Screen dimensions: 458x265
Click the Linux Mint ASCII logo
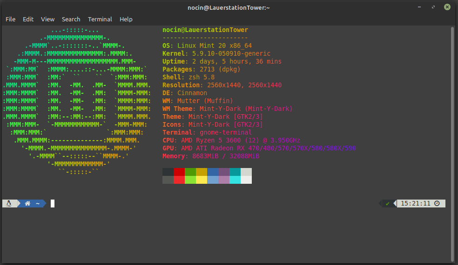(x=77, y=101)
